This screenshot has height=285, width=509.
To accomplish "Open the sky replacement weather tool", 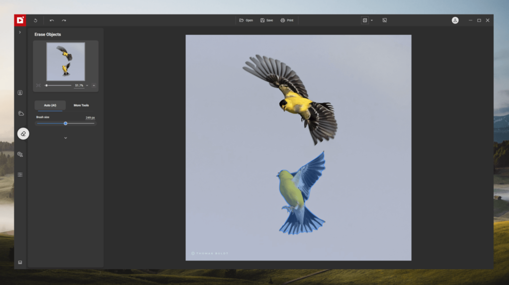I will 20,113.
